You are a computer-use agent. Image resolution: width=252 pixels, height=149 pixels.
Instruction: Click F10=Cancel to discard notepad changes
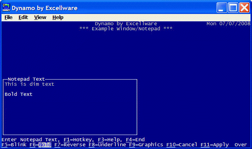[182, 145]
